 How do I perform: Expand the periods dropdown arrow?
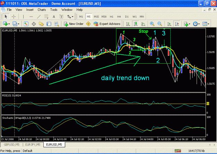tap(199, 24)
